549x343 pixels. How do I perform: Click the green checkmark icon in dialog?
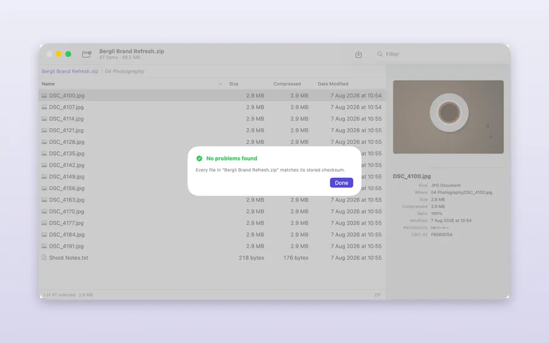point(199,158)
